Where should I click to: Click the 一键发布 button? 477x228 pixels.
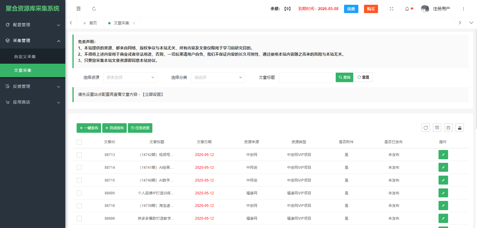pyautogui.click(x=89, y=128)
